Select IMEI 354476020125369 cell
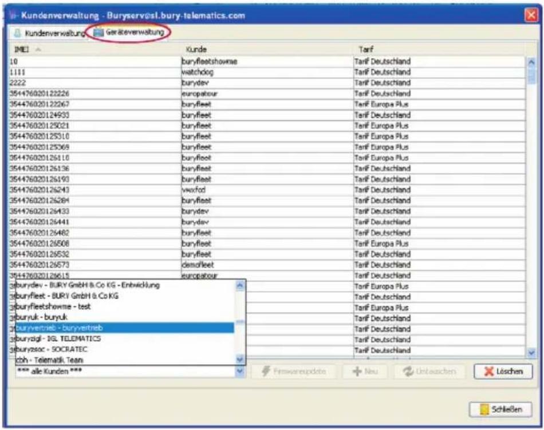The image size is (544, 430). [95, 147]
